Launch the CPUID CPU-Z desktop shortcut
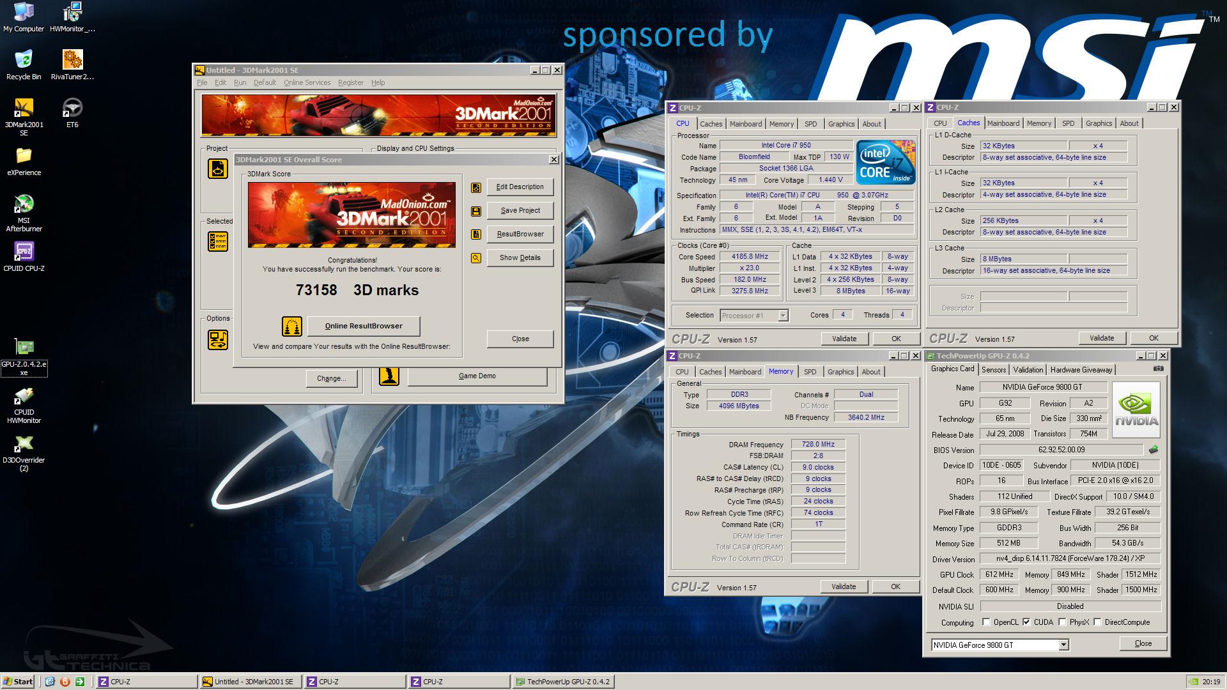Viewport: 1227px width, 690px height. click(x=24, y=257)
